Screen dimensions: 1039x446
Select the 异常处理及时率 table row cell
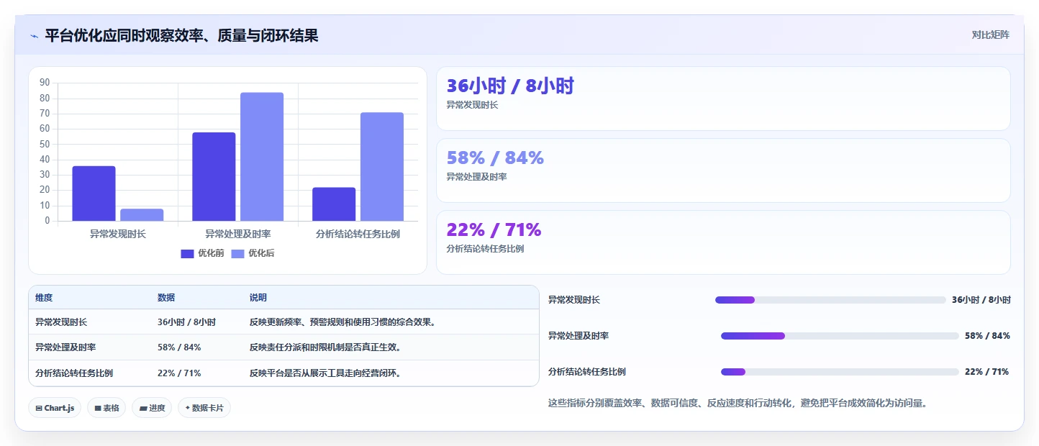pyautogui.click(x=65, y=347)
